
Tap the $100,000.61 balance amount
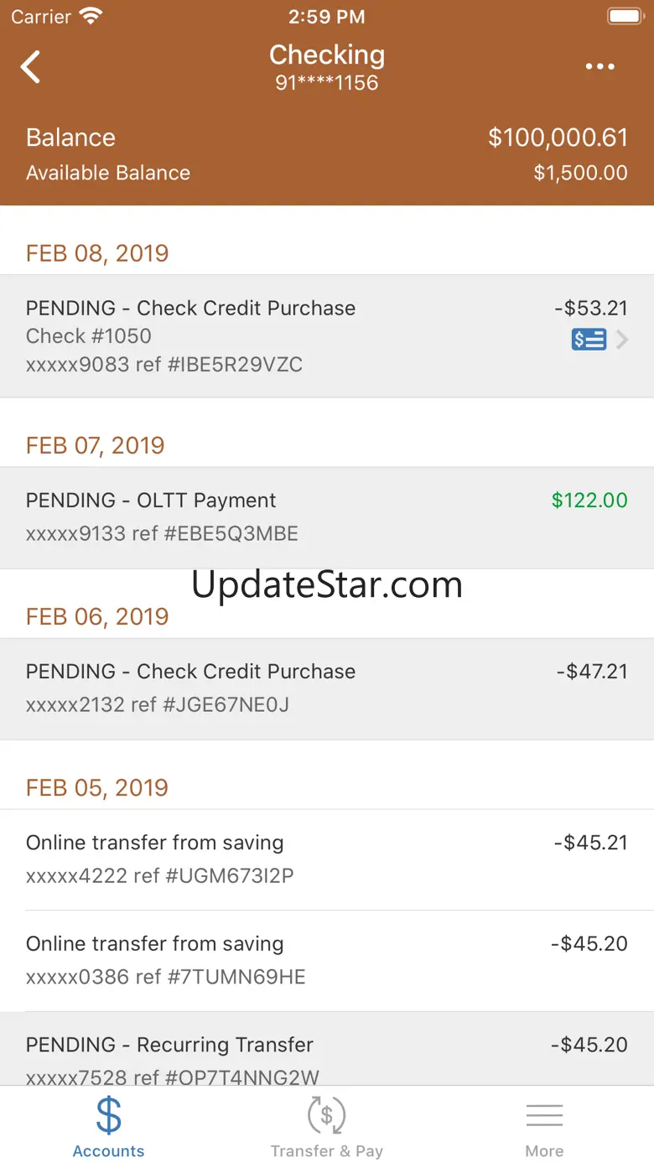tap(558, 138)
